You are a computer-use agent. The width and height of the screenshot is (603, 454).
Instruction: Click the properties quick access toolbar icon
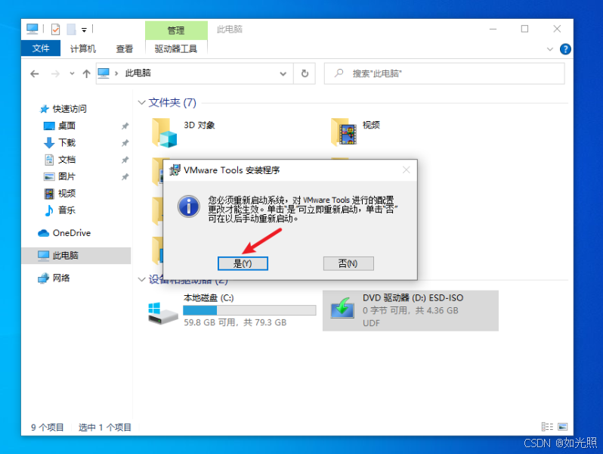(56, 30)
